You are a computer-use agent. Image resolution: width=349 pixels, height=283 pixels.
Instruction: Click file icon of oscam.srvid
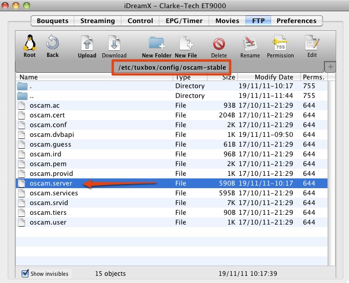22,203
